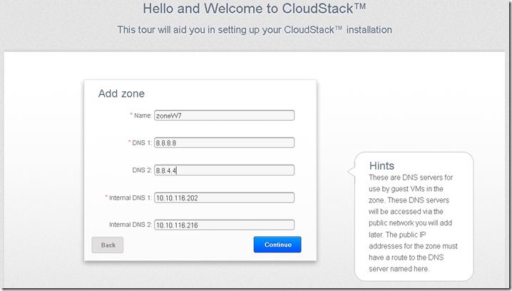This screenshot has height=291, width=512.
Task: Focus the DNS 1 field showing 8.8.8.8
Action: 223,143
